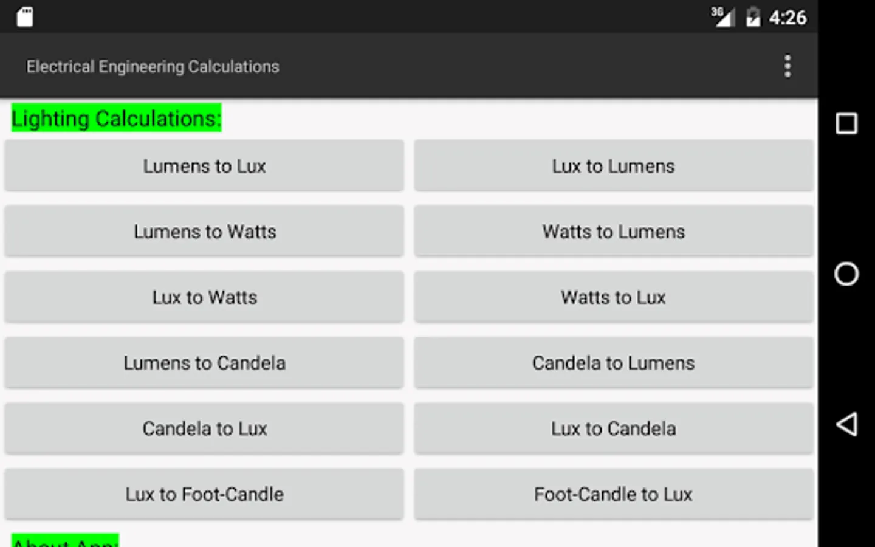
Task: Tap the Candela to Lux button
Action: coord(204,428)
